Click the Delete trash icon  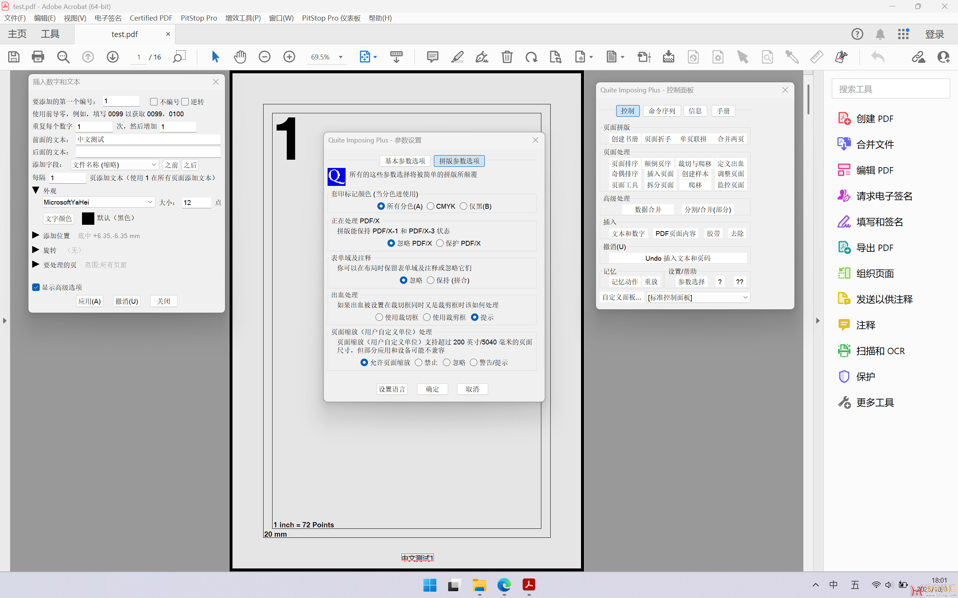507,57
